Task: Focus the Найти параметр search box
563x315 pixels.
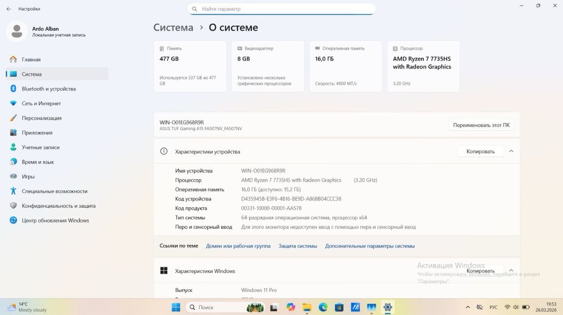Action: [281, 9]
